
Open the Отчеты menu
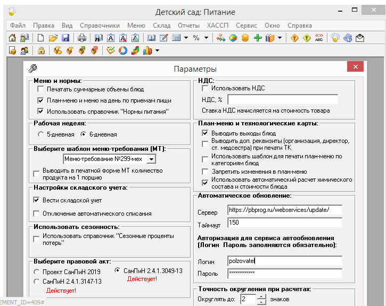point(188,25)
